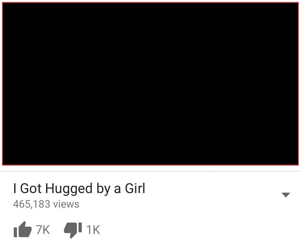Tap the 7K like count
The width and height of the screenshot is (300, 240).
43,229
